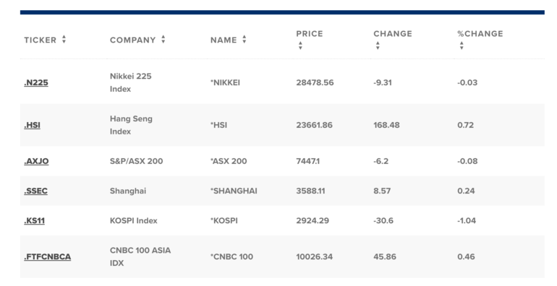
Task: Sort table by TICKER arrows icon
Action: pos(64,40)
